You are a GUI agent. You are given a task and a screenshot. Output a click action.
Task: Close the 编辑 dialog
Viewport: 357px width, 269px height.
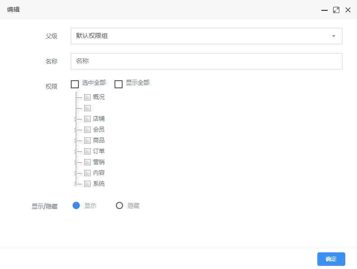coord(348,10)
